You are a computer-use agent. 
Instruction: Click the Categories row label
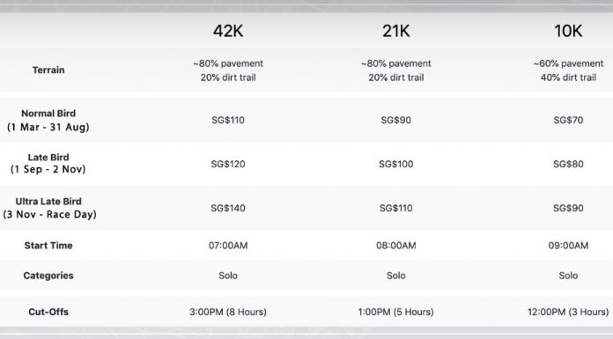point(48,276)
